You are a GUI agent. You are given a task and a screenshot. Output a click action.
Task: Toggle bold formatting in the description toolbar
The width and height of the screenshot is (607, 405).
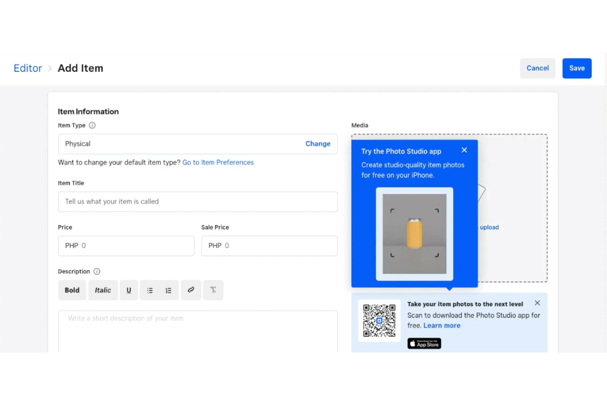pos(72,290)
